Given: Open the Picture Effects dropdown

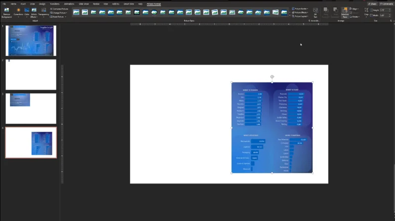Looking at the screenshot, I should pyautogui.click(x=300, y=12).
